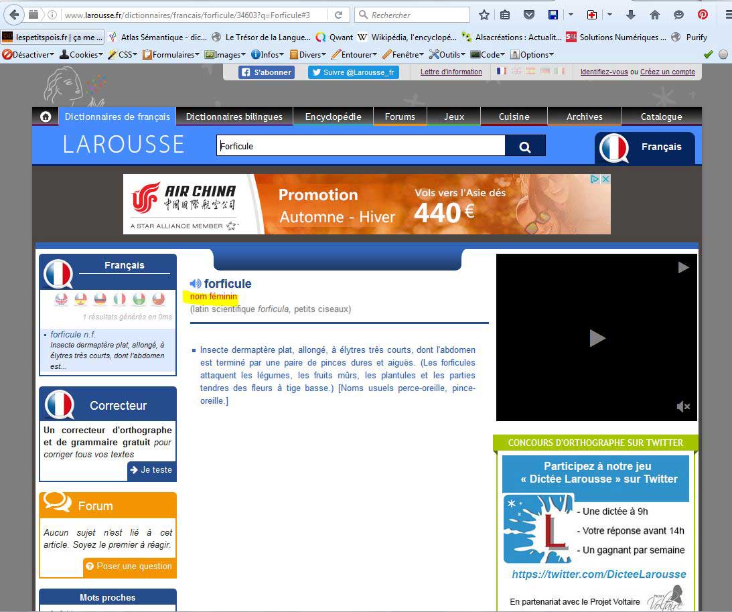Select the Spanish flag in Français sidebar
Viewport: 732px width, 612px height.
pyautogui.click(x=81, y=299)
